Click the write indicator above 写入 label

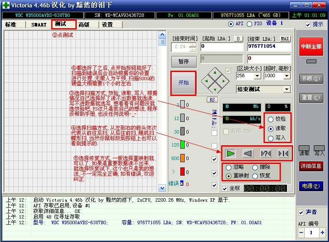pyautogui.click(x=319, y=148)
